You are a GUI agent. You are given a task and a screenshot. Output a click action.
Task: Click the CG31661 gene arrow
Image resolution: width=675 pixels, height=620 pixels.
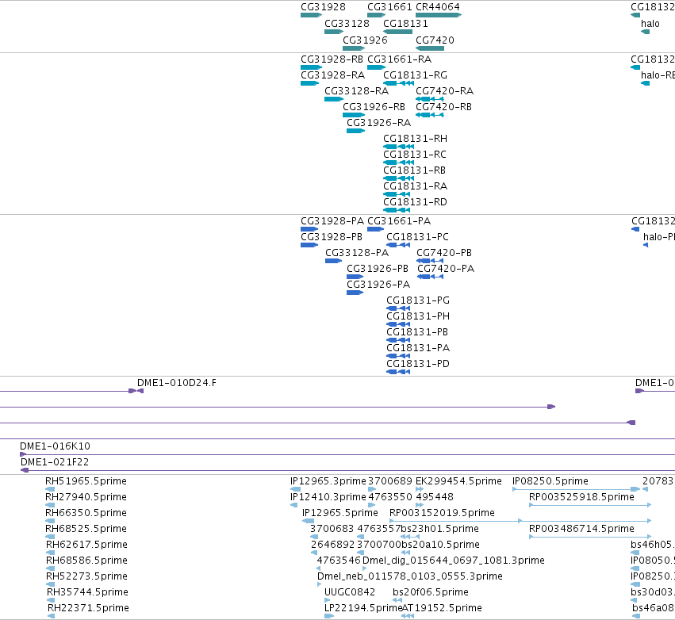(x=376, y=15)
